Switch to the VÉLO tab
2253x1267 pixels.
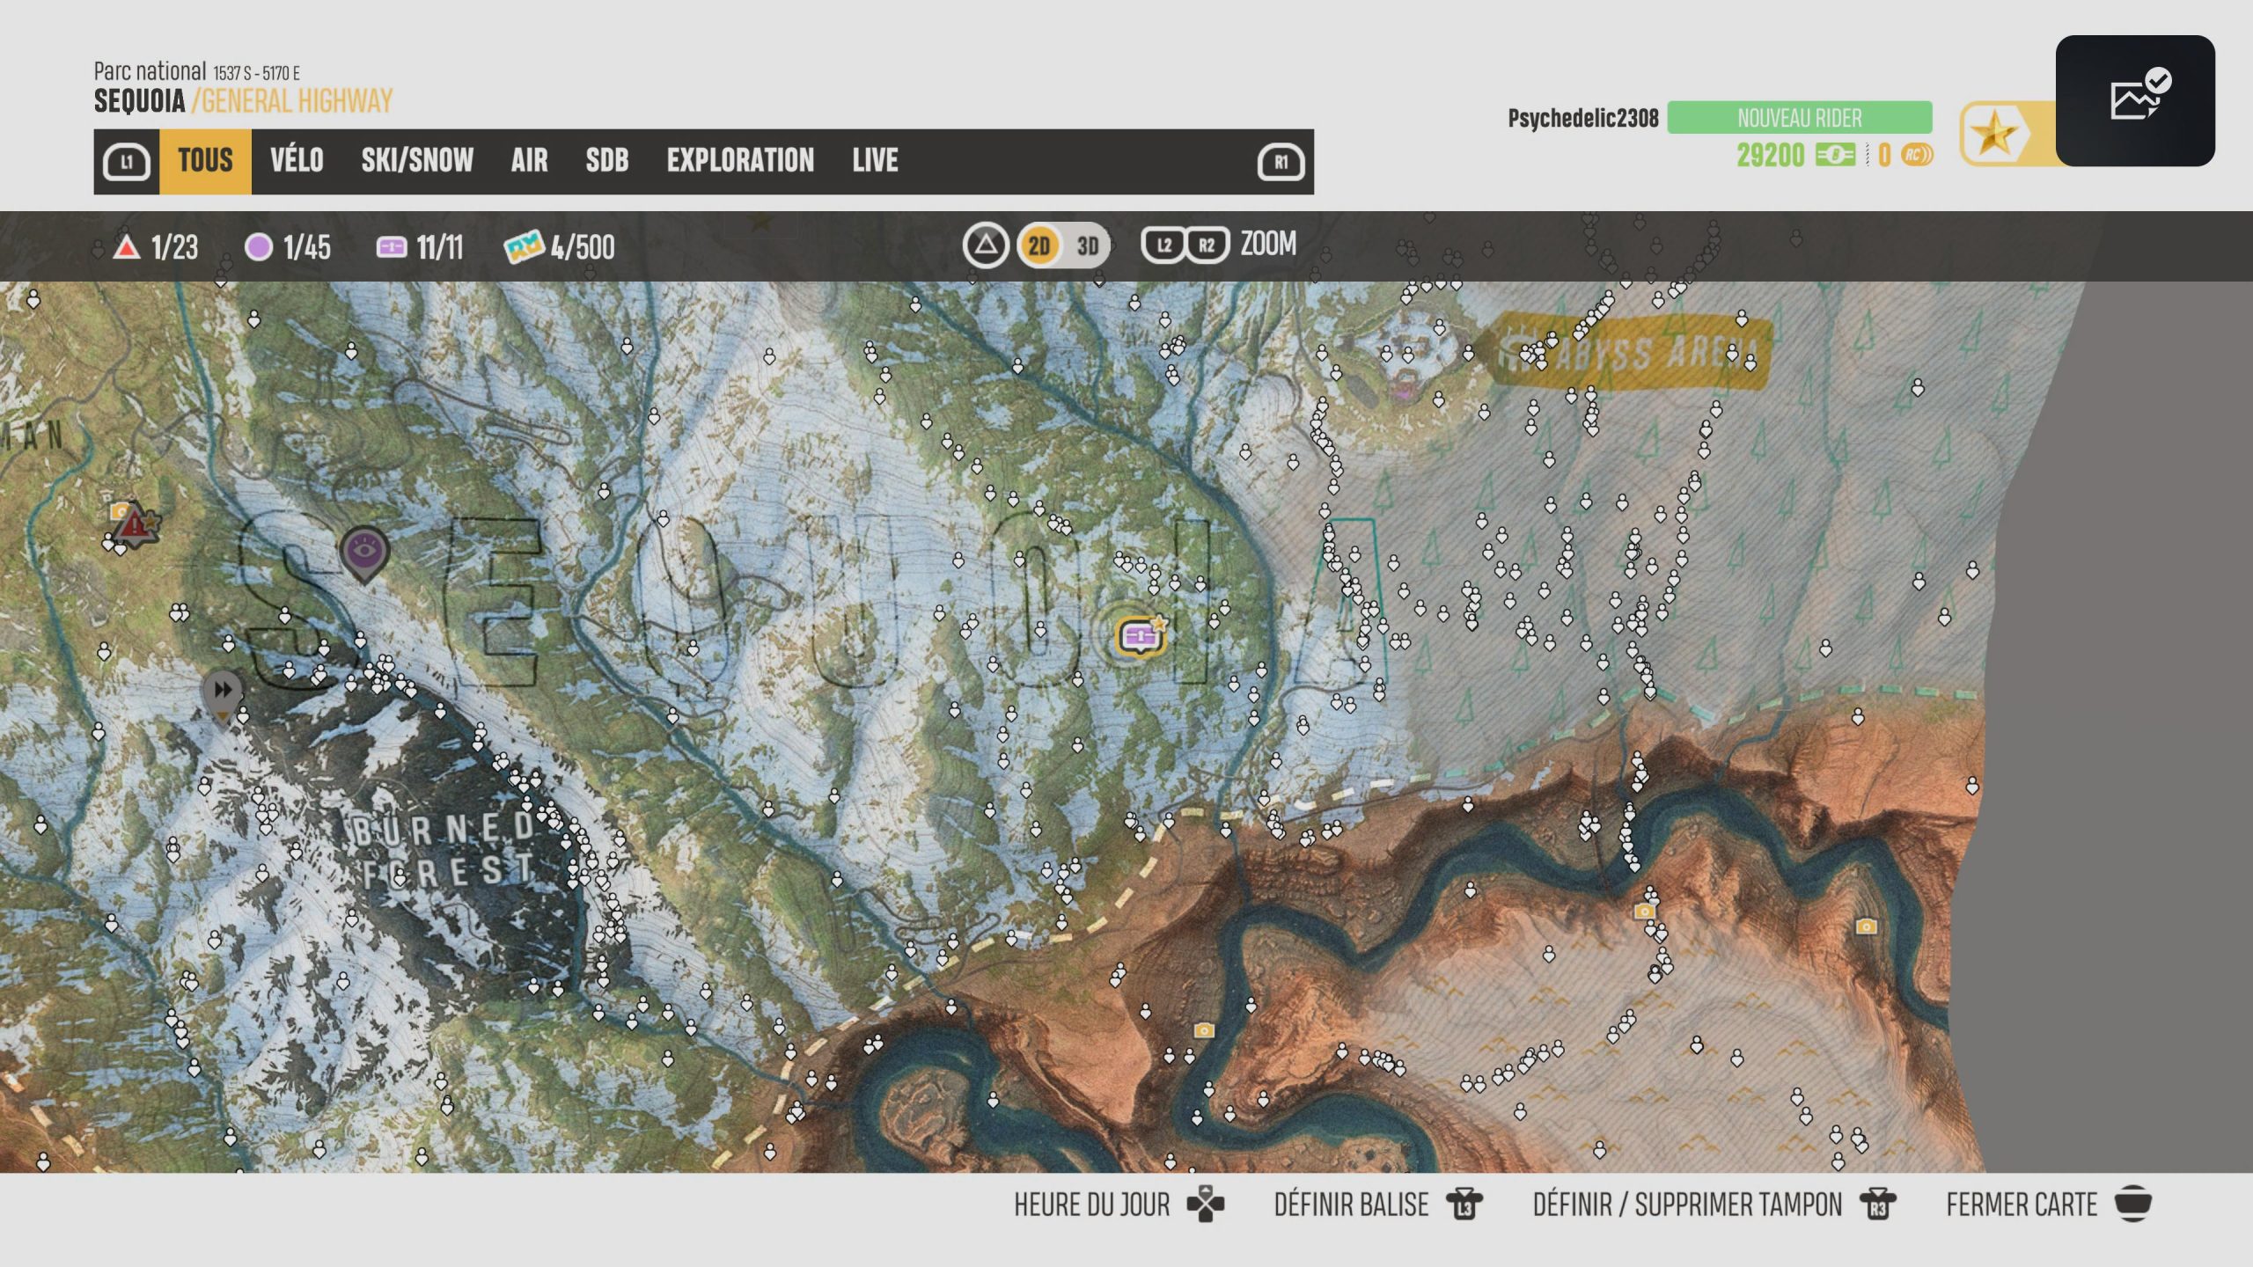[297, 161]
